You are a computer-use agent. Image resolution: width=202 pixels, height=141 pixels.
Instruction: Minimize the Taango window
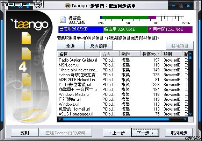[x=174, y=6]
